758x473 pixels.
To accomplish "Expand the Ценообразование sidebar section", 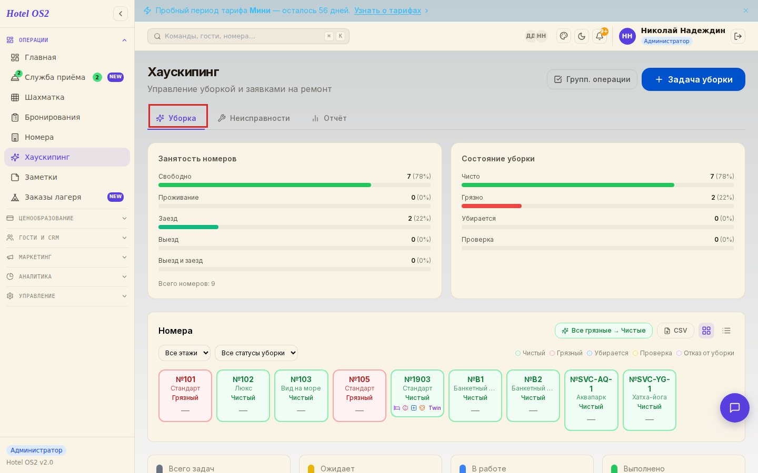I will click(67, 218).
